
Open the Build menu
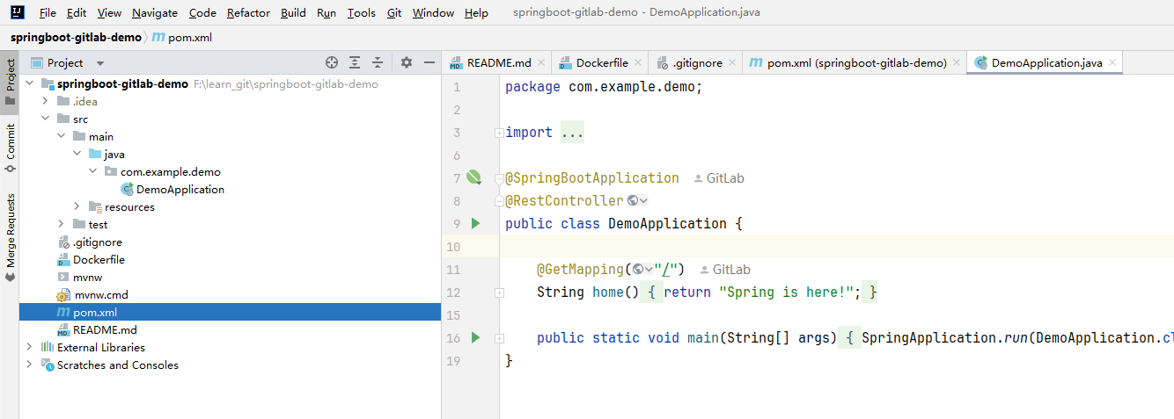[293, 13]
